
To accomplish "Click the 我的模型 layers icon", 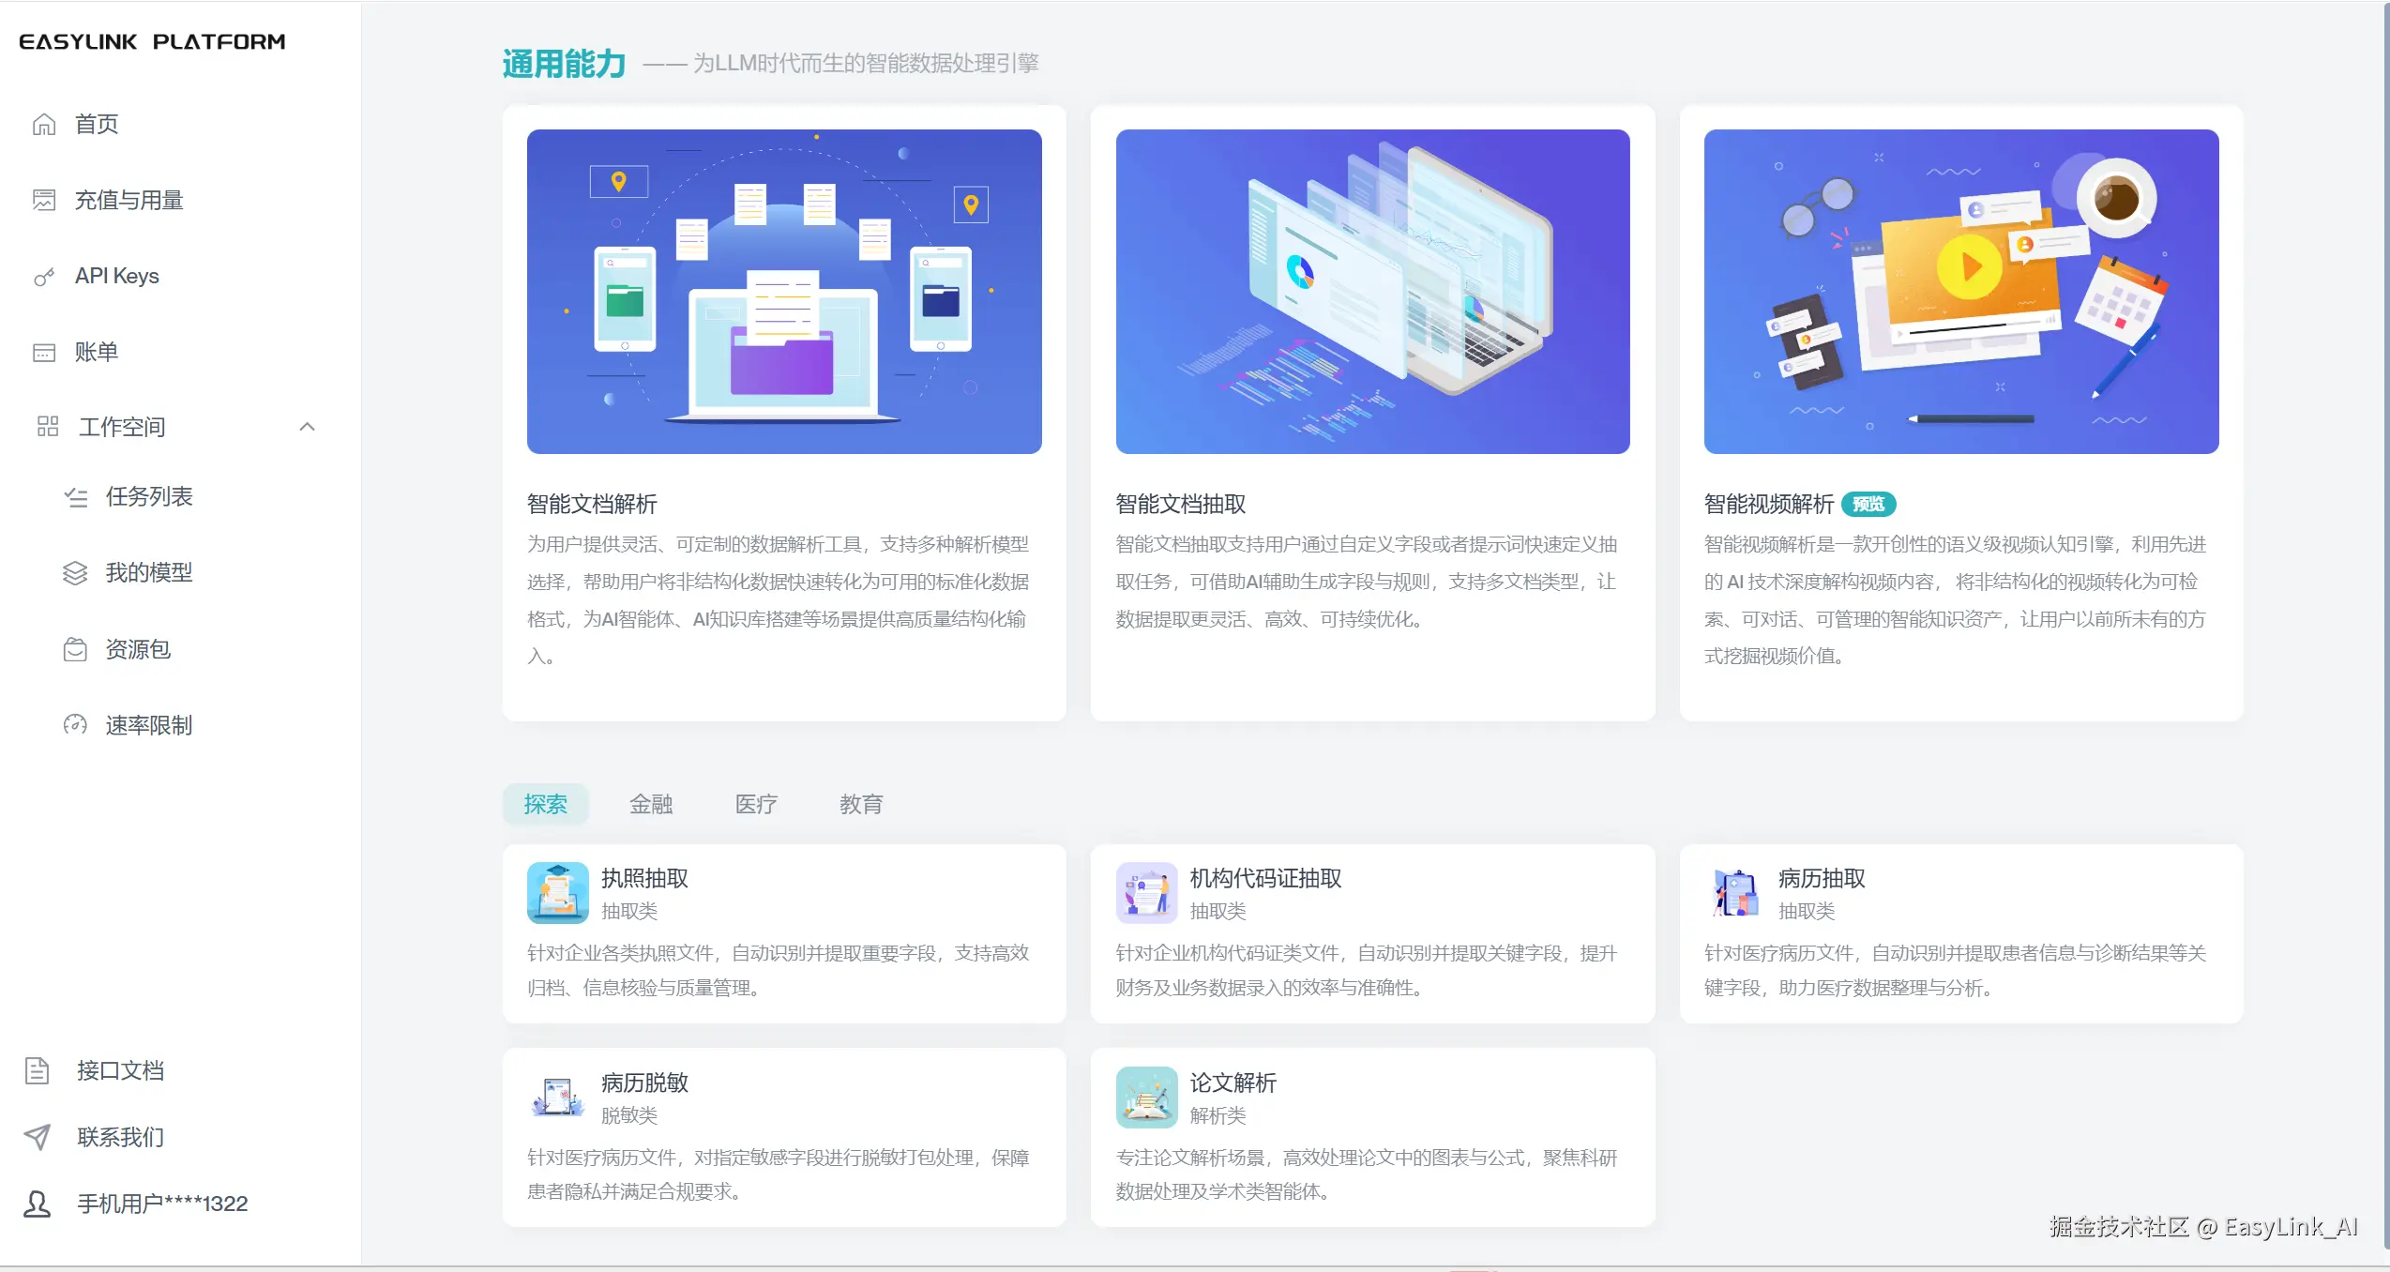I will pyautogui.click(x=75, y=573).
